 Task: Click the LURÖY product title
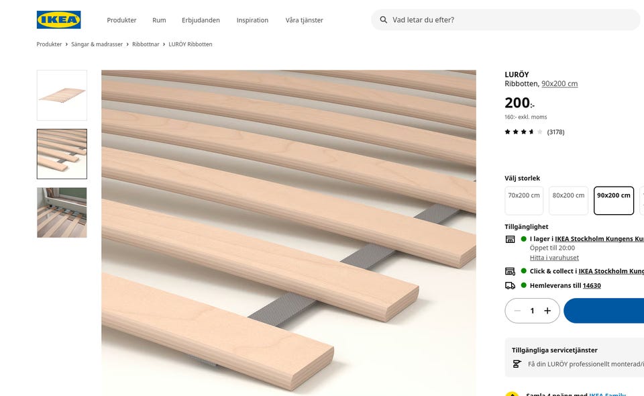click(x=517, y=75)
